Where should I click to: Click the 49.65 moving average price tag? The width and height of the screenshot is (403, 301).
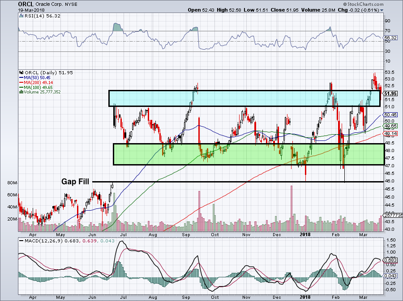390,126
